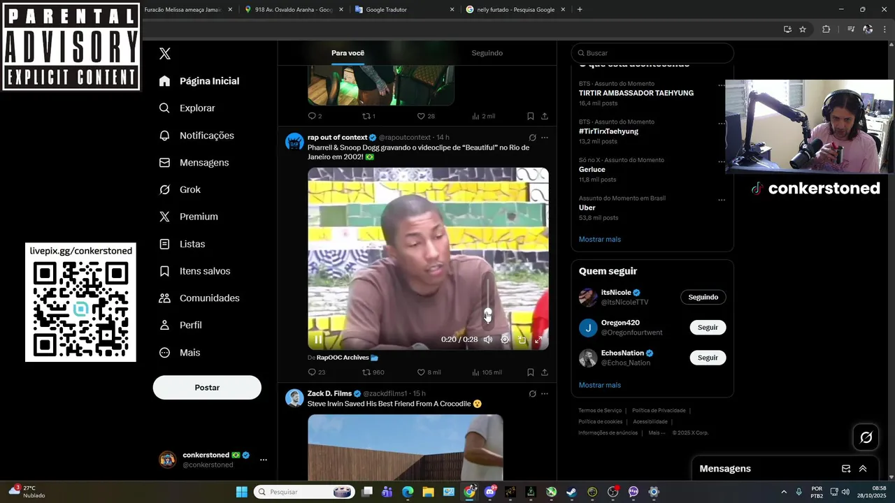Image resolution: width=895 pixels, height=503 pixels.
Task: Switch to the Seguindo tab
Action: coord(487,53)
